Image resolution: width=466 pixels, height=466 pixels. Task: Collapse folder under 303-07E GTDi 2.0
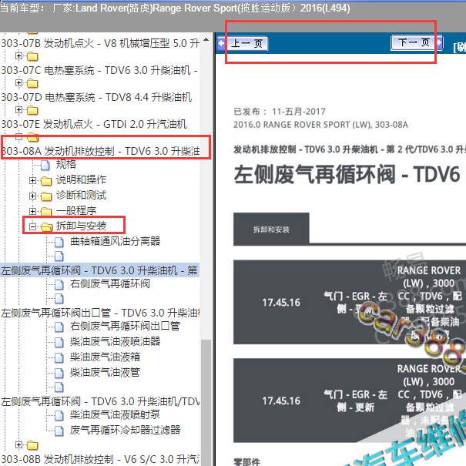18,137
